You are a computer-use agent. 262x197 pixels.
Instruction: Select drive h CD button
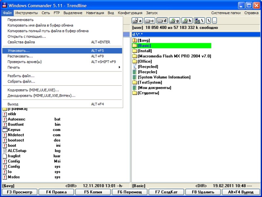coord(187,21)
